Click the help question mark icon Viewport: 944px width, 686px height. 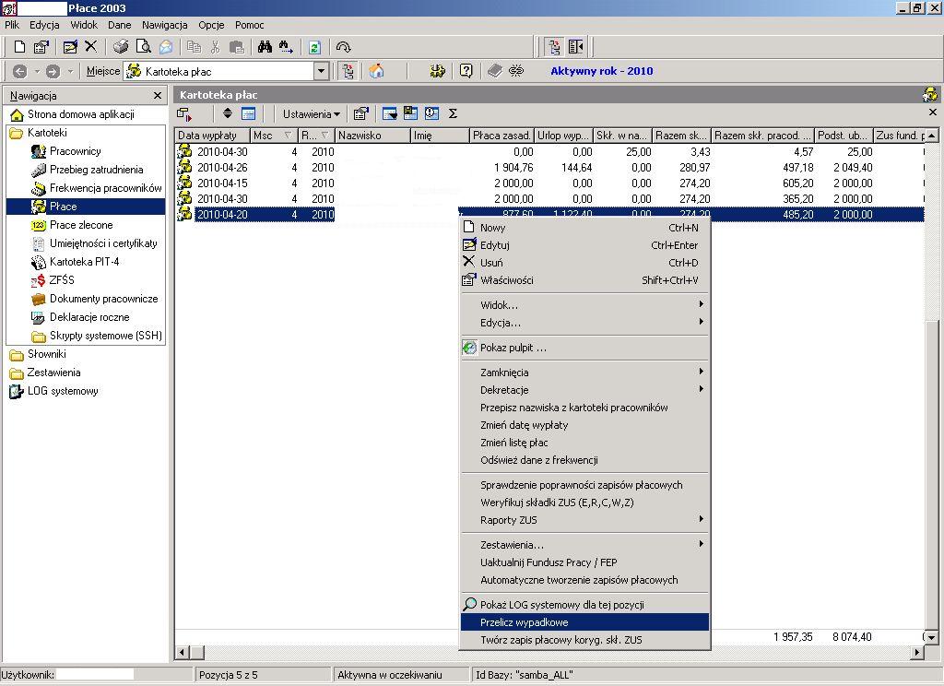(466, 71)
